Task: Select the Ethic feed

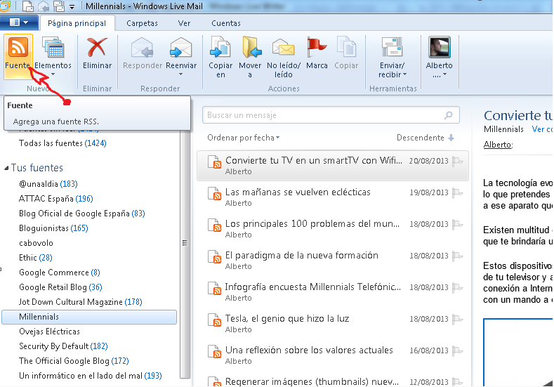Action: coord(36,258)
